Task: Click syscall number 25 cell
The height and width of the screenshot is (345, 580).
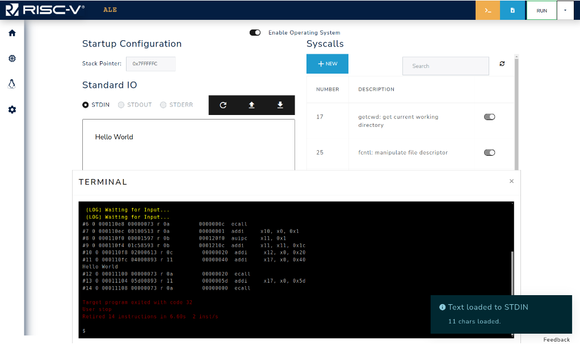Action: coord(320,152)
